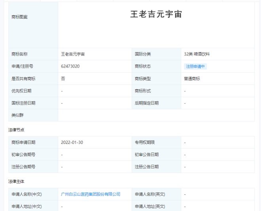Screen dimensions: 261x211
Task: Click the 法律主体 section heading
Action: click(x=16, y=181)
